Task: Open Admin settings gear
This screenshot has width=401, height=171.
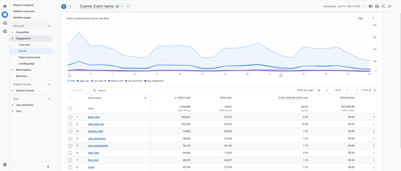Action: tap(5, 165)
